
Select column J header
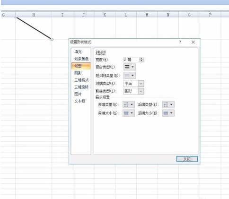coord(84,15)
